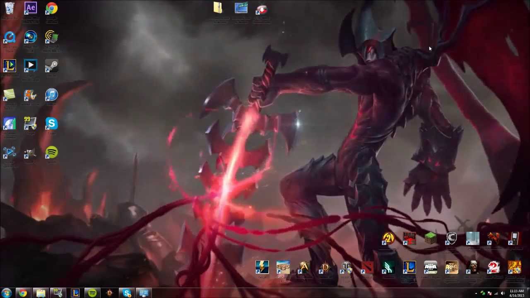This screenshot has height=298, width=530.
Task: Open the phone-shaped shortcut at far right
Action: click(515, 238)
